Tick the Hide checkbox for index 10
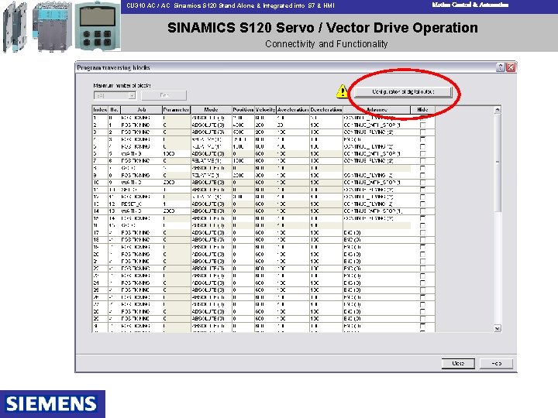The width and height of the screenshot is (558, 418). [422, 183]
